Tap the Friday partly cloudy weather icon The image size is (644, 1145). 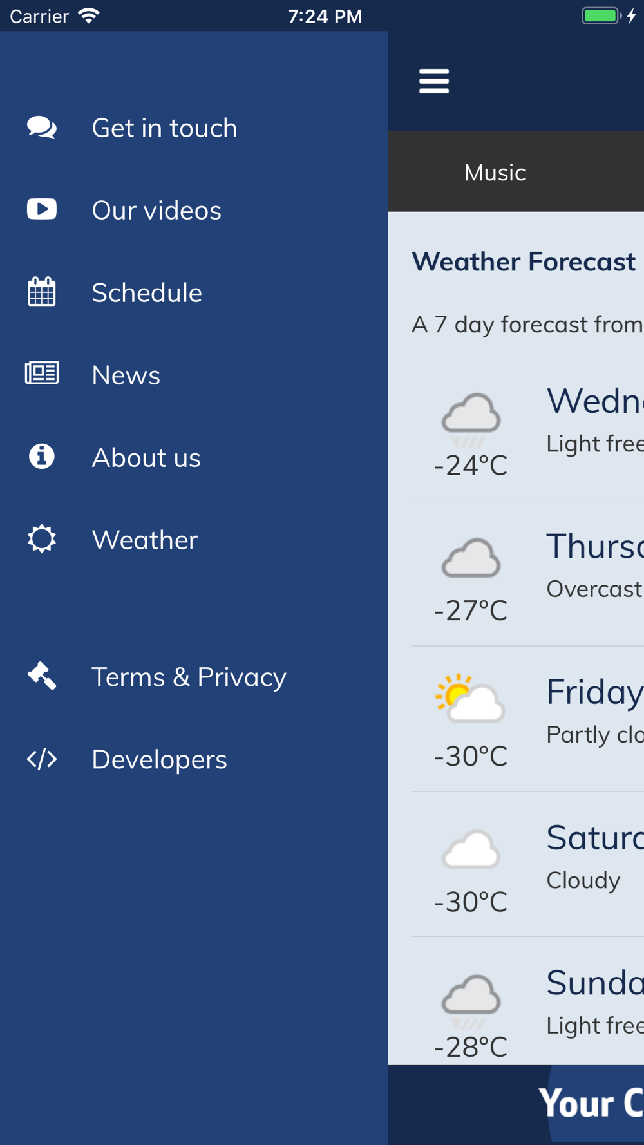[470, 699]
